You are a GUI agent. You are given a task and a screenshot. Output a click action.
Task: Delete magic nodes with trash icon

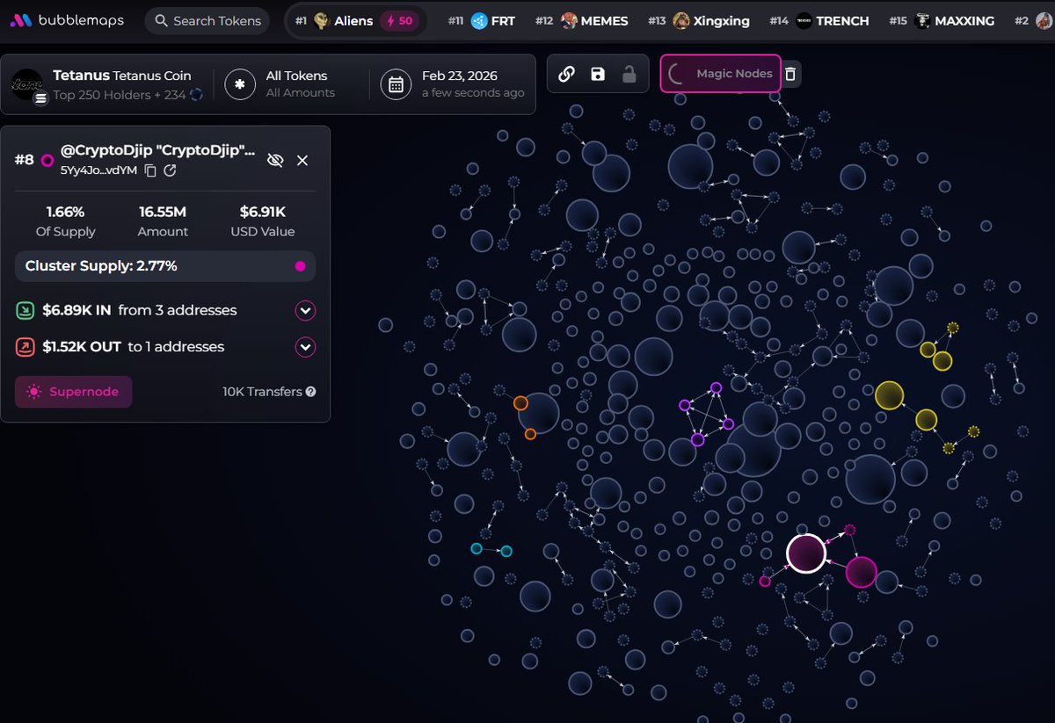click(x=790, y=74)
